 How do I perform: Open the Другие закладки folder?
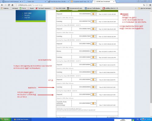click(145, 8)
